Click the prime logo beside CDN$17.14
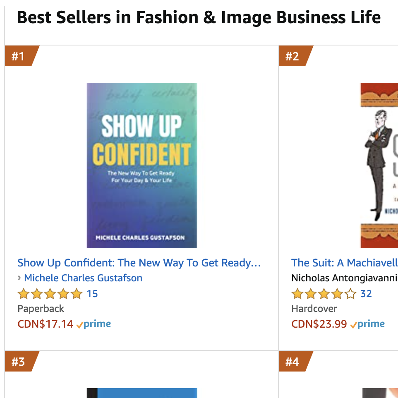 click(x=94, y=324)
